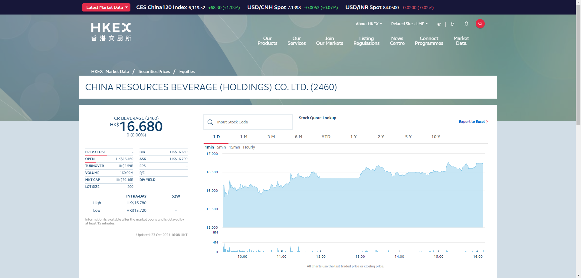Click the Updated 23 Oct 2024 timestamp
581x278 pixels.
162,235
